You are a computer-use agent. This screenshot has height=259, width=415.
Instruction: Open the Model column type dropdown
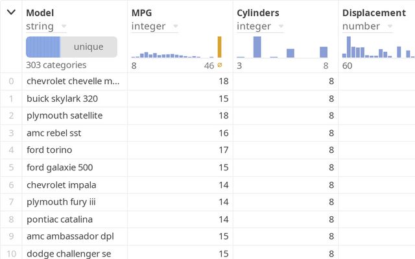pyautogui.click(x=64, y=27)
